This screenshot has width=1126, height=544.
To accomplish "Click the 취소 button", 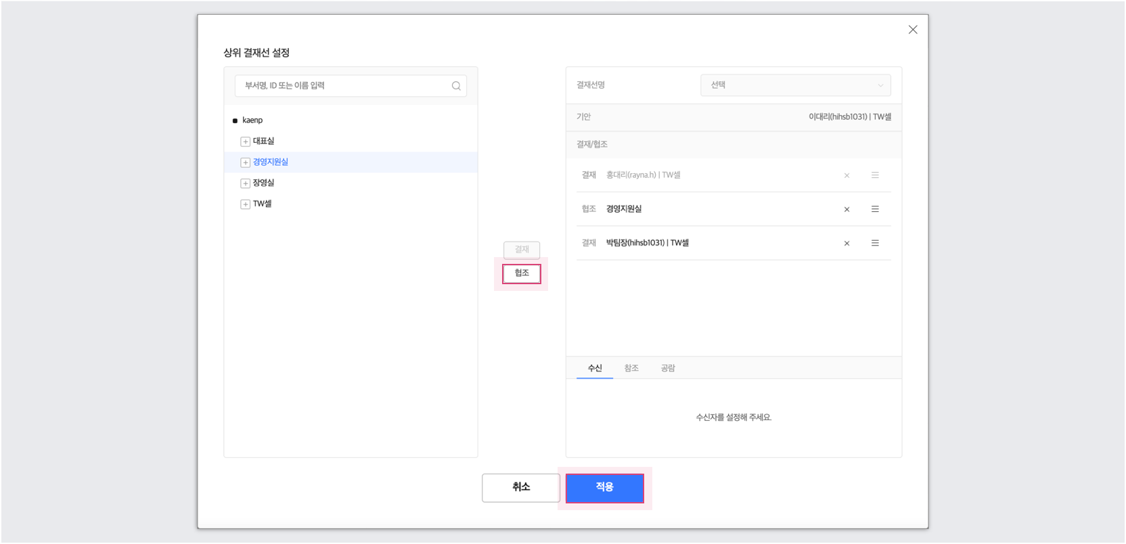I will [x=520, y=488].
